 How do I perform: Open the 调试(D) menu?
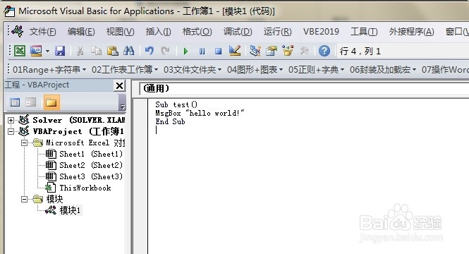(238, 32)
